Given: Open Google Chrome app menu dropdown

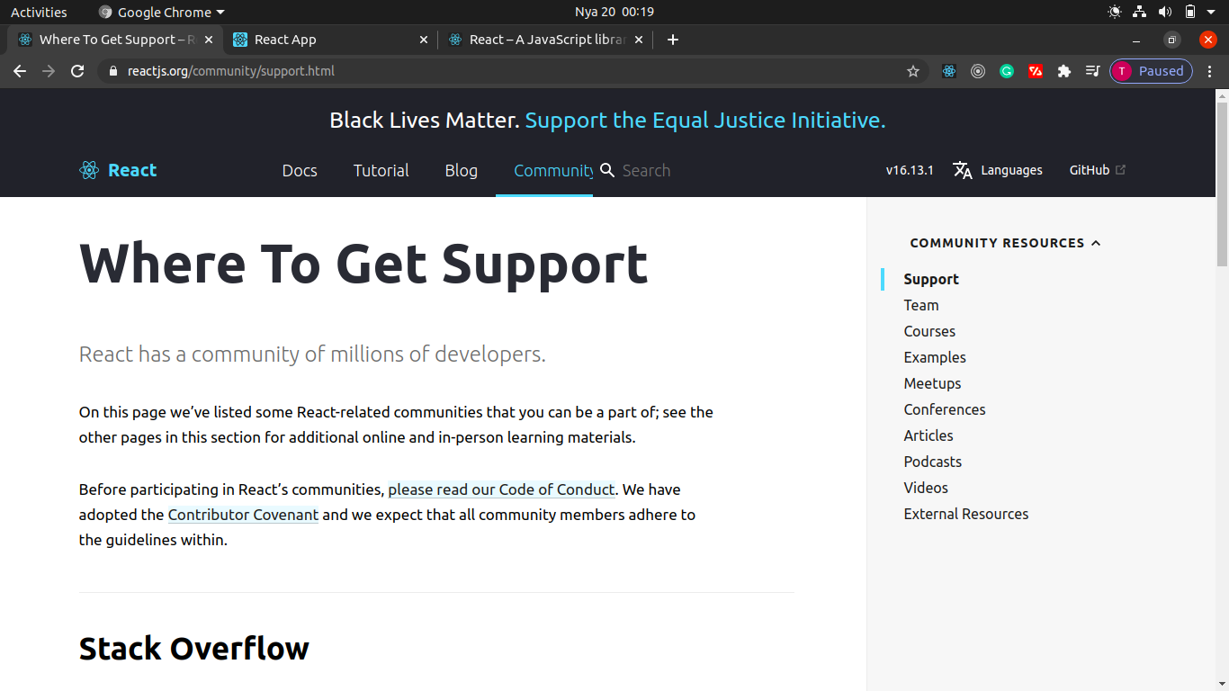Looking at the screenshot, I should pyautogui.click(x=161, y=13).
